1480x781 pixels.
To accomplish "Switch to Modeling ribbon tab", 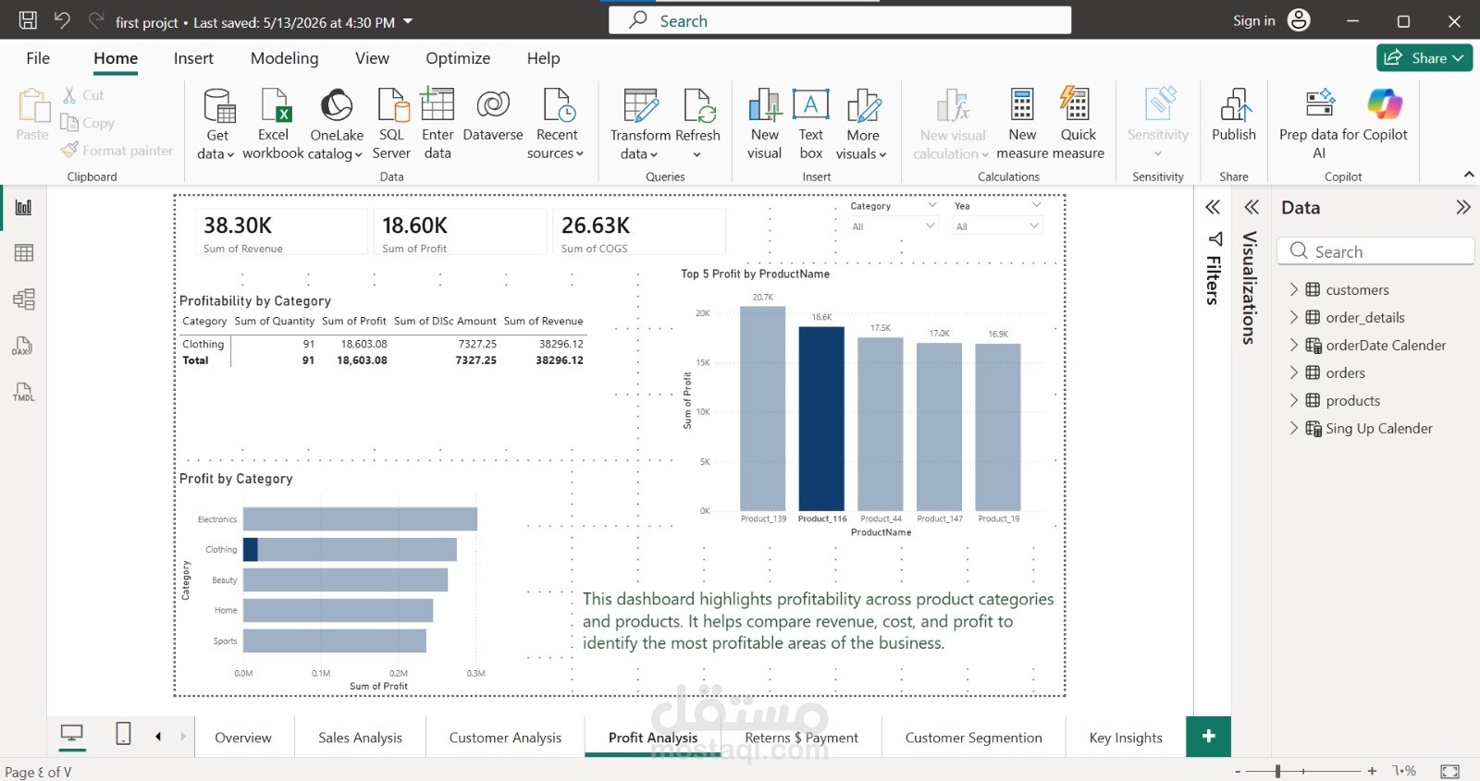I will click(x=285, y=58).
